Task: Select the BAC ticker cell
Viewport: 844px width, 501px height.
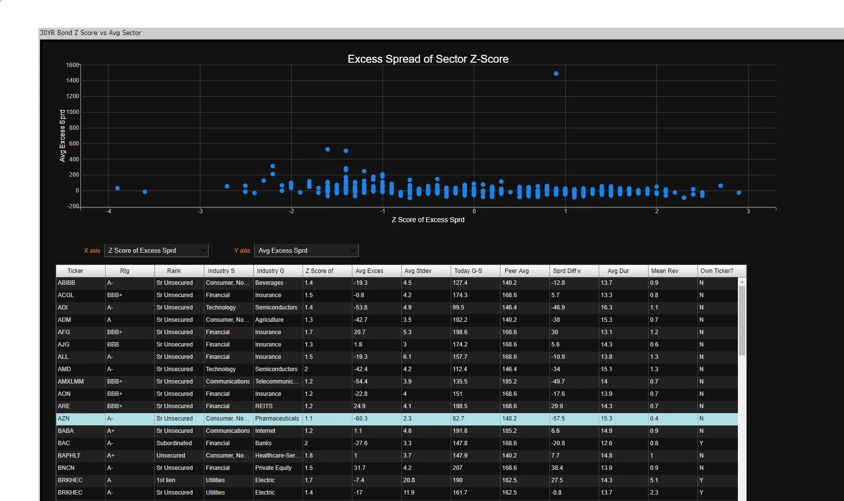Action: pyautogui.click(x=80, y=443)
